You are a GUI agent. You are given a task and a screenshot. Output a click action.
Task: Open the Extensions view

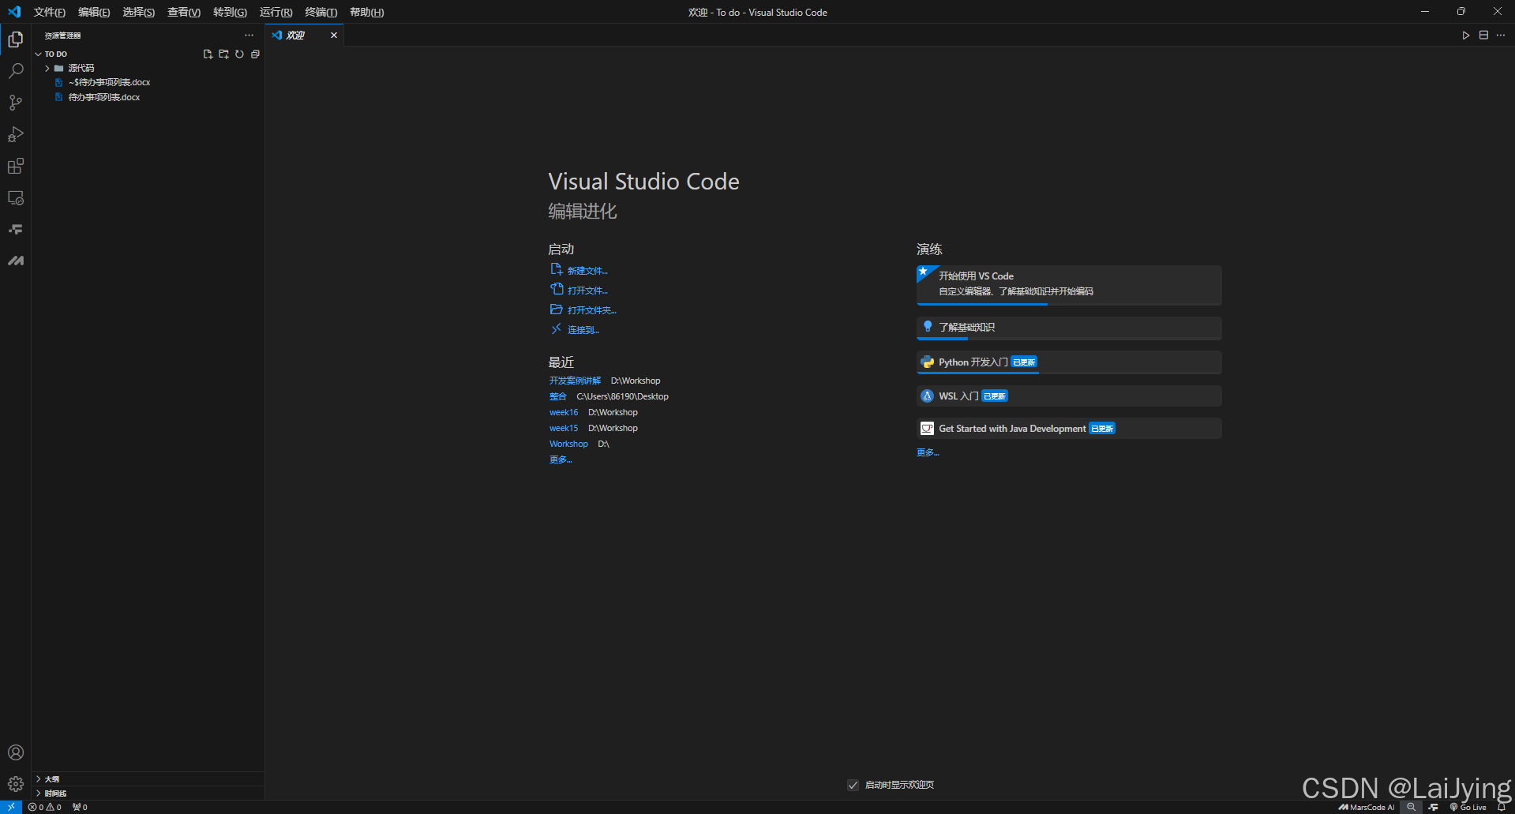[x=16, y=166]
